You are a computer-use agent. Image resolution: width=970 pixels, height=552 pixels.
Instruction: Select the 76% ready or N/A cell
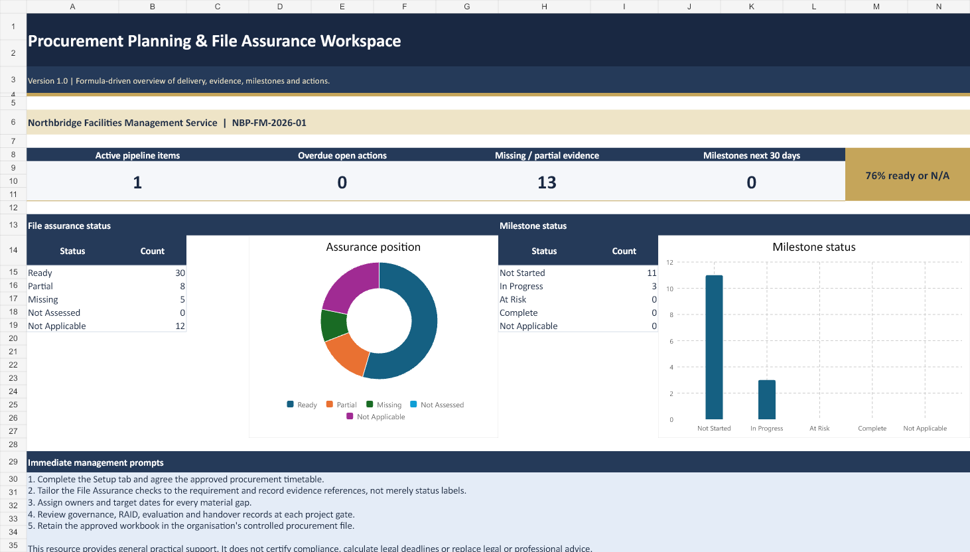pos(908,175)
